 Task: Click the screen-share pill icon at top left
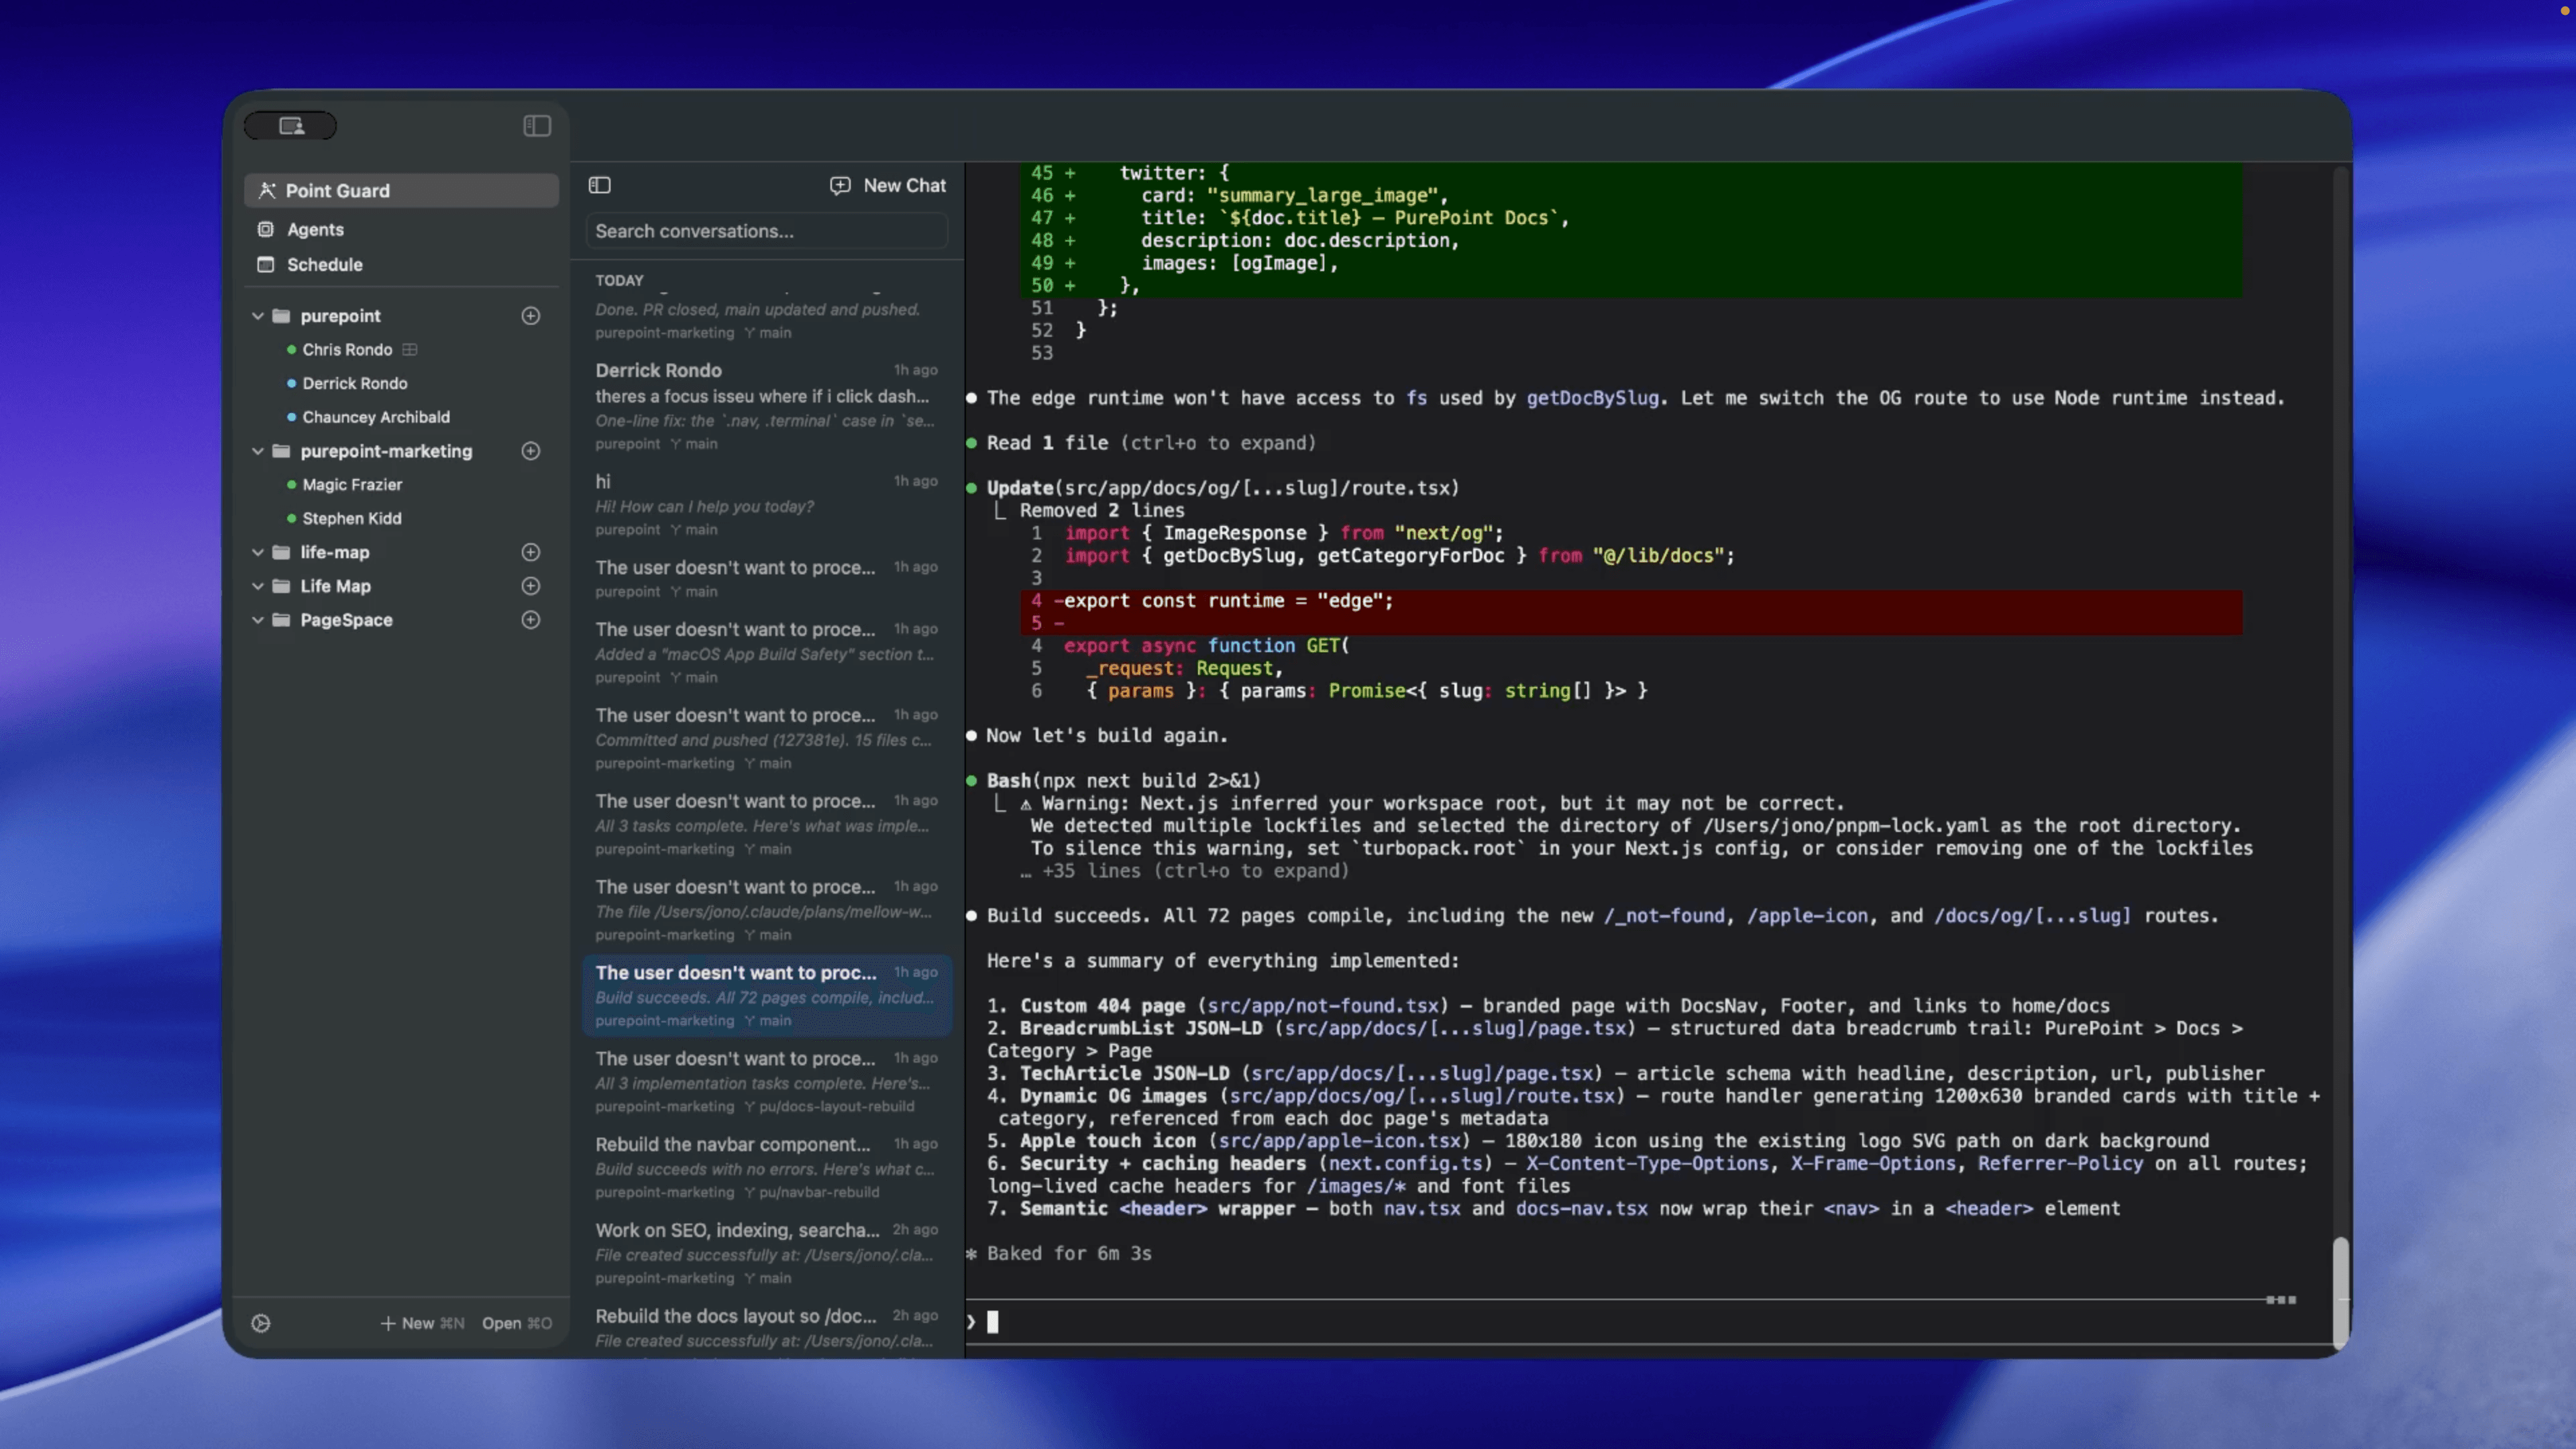(x=291, y=126)
